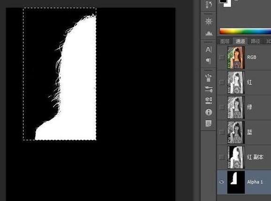Open the Character panel icon
Image resolution: width=271 pixels, height=201 pixels.
(x=209, y=49)
